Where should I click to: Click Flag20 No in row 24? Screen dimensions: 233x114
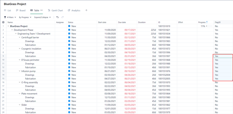pyautogui.click(x=216, y=112)
